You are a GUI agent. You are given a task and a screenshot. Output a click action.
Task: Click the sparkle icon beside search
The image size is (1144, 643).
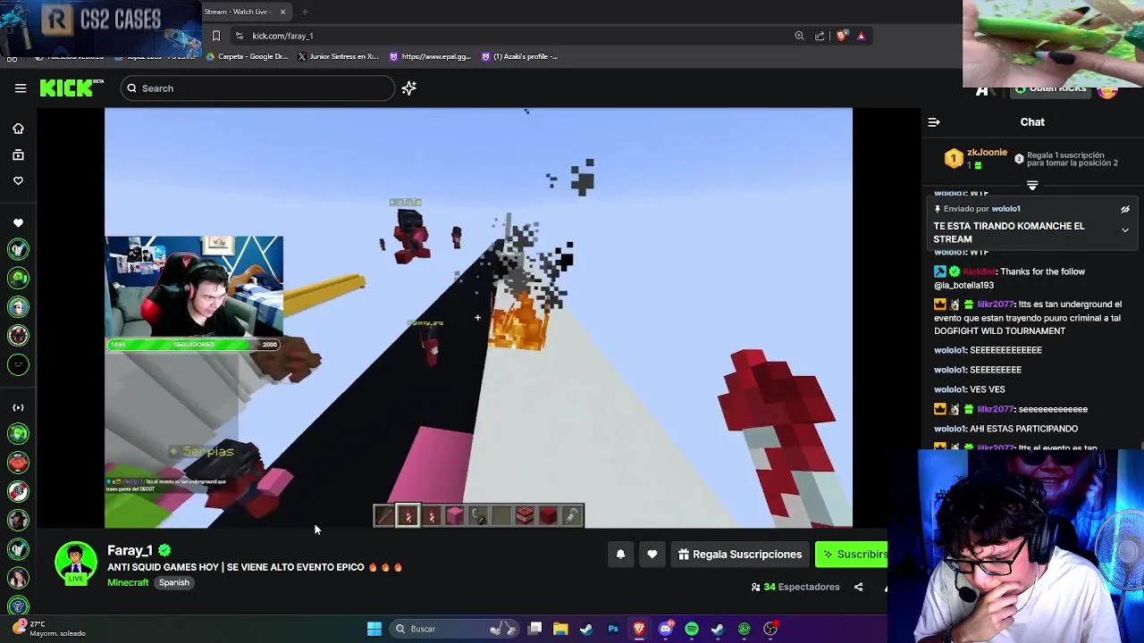(x=408, y=88)
